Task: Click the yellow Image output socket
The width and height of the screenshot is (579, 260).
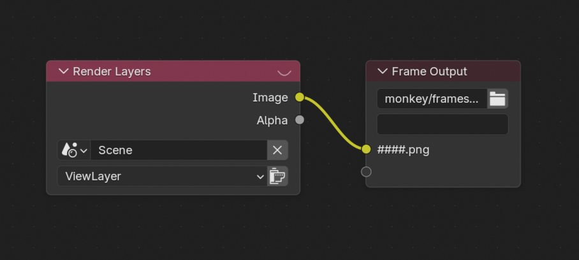Action: click(300, 97)
